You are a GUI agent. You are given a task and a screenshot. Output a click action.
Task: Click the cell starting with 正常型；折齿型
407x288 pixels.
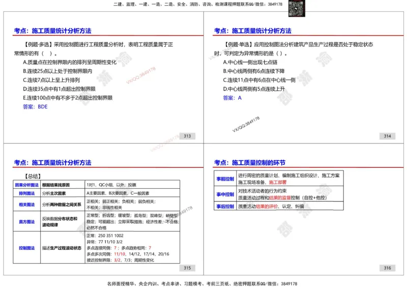click(x=132, y=221)
